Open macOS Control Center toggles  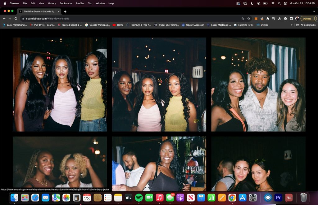click(x=285, y=3)
